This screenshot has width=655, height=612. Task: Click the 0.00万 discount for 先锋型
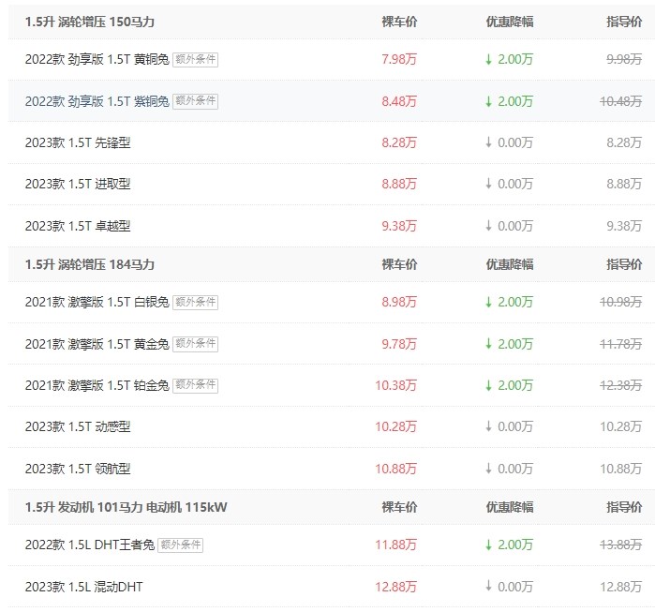click(x=509, y=142)
